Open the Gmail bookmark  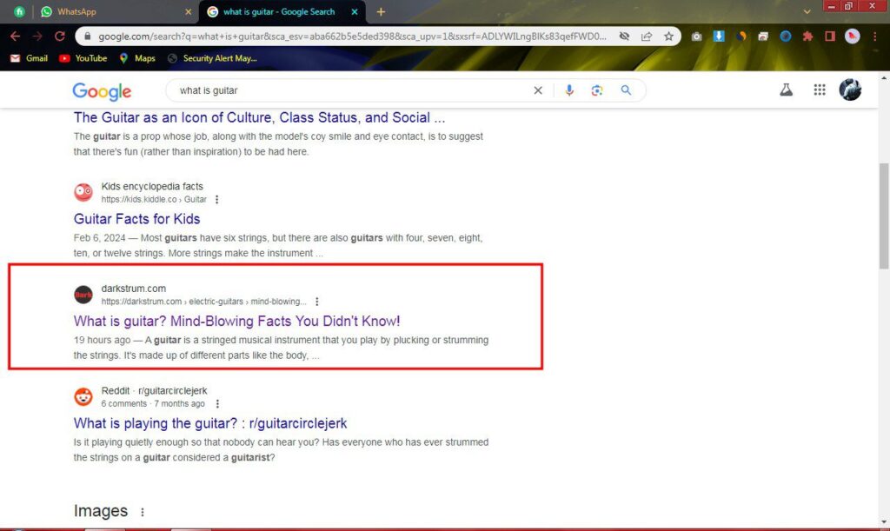click(29, 58)
